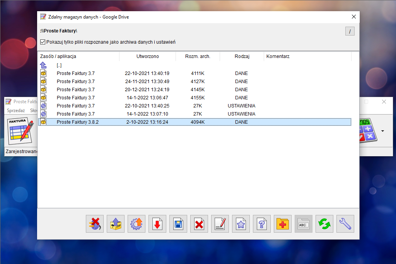Image resolution: width=396 pixels, height=264 pixels.
Task: Uncheck 'Pokazuj tylko pliki rozpoznane' checkbox
Action: (x=43, y=42)
